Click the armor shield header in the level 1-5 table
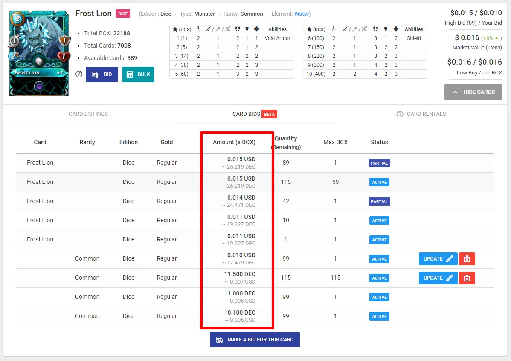 tap(247, 29)
